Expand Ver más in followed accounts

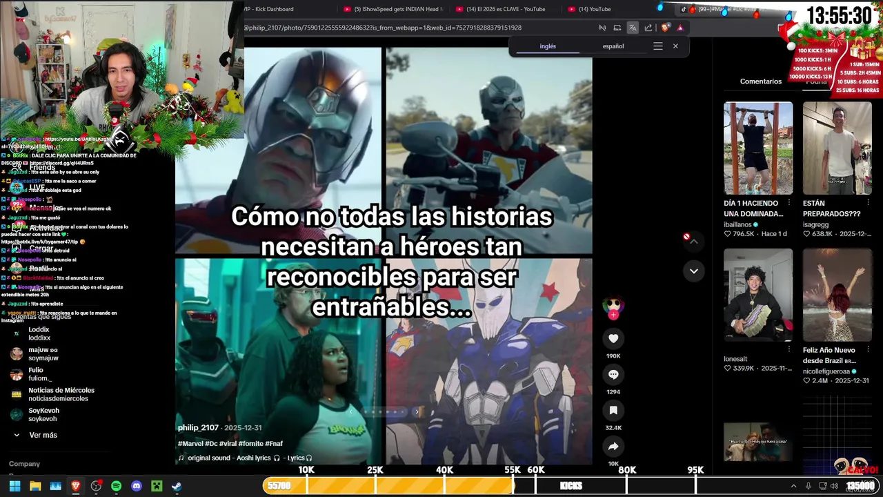[43, 435]
